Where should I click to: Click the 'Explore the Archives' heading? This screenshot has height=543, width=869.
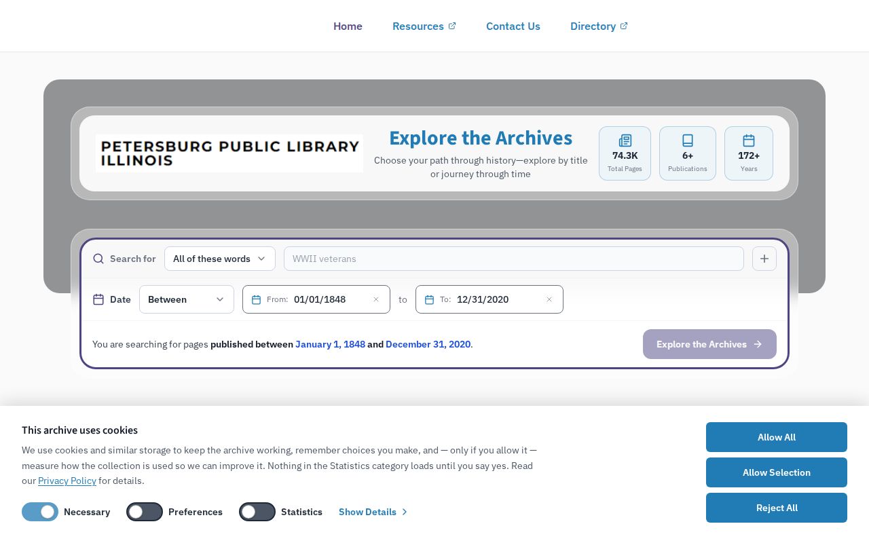click(481, 138)
